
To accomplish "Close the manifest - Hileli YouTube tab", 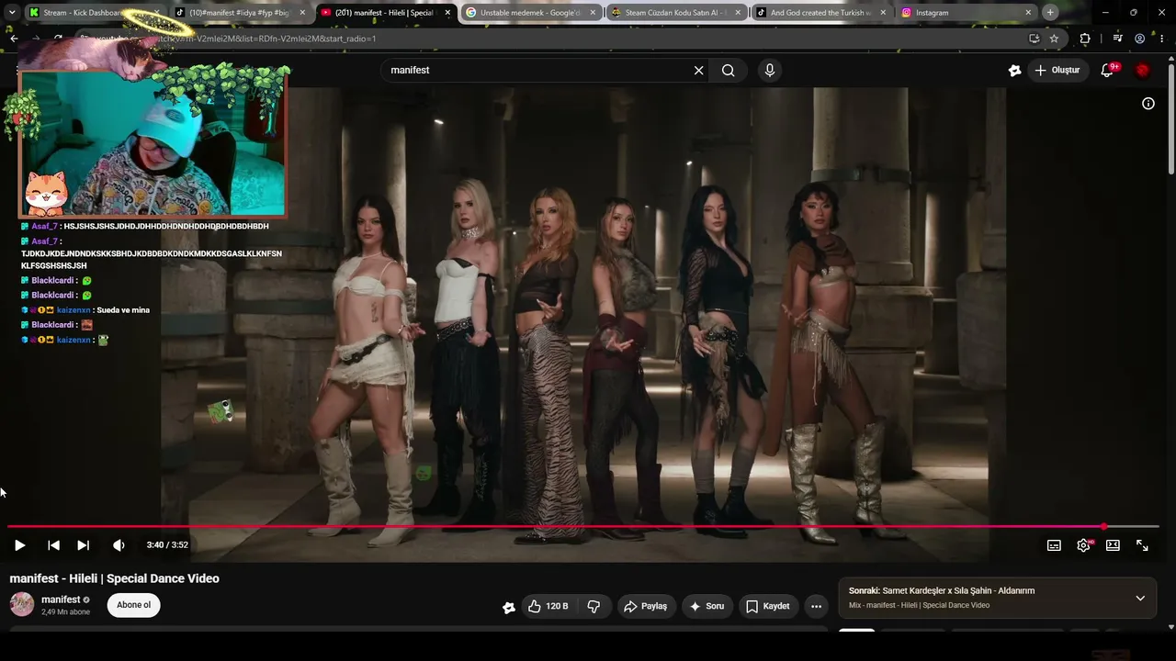I will coord(447,13).
